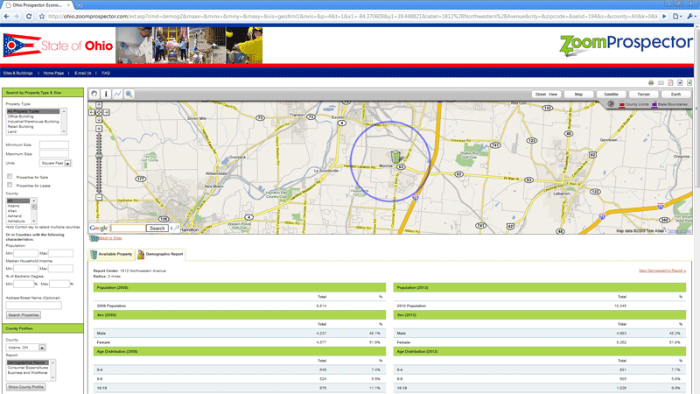Open County Profiles Adams, OH dropdown
The width and height of the screenshot is (700, 394).
25,347
